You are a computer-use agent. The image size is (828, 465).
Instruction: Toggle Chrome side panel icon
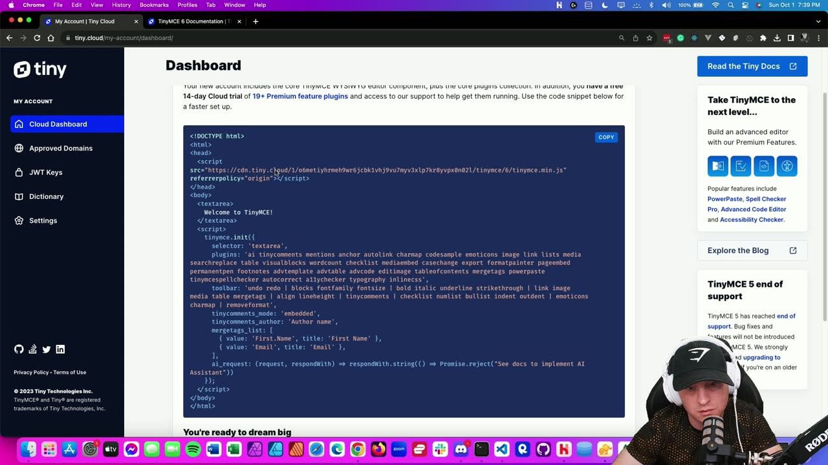click(x=790, y=38)
